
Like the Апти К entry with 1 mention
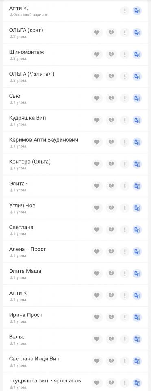(x=97, y=296)
